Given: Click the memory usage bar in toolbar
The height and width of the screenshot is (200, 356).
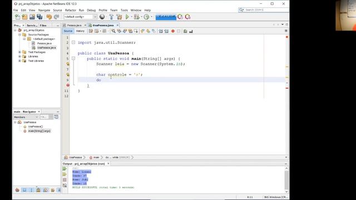Looking at the screenshot, I should [166, 17].
